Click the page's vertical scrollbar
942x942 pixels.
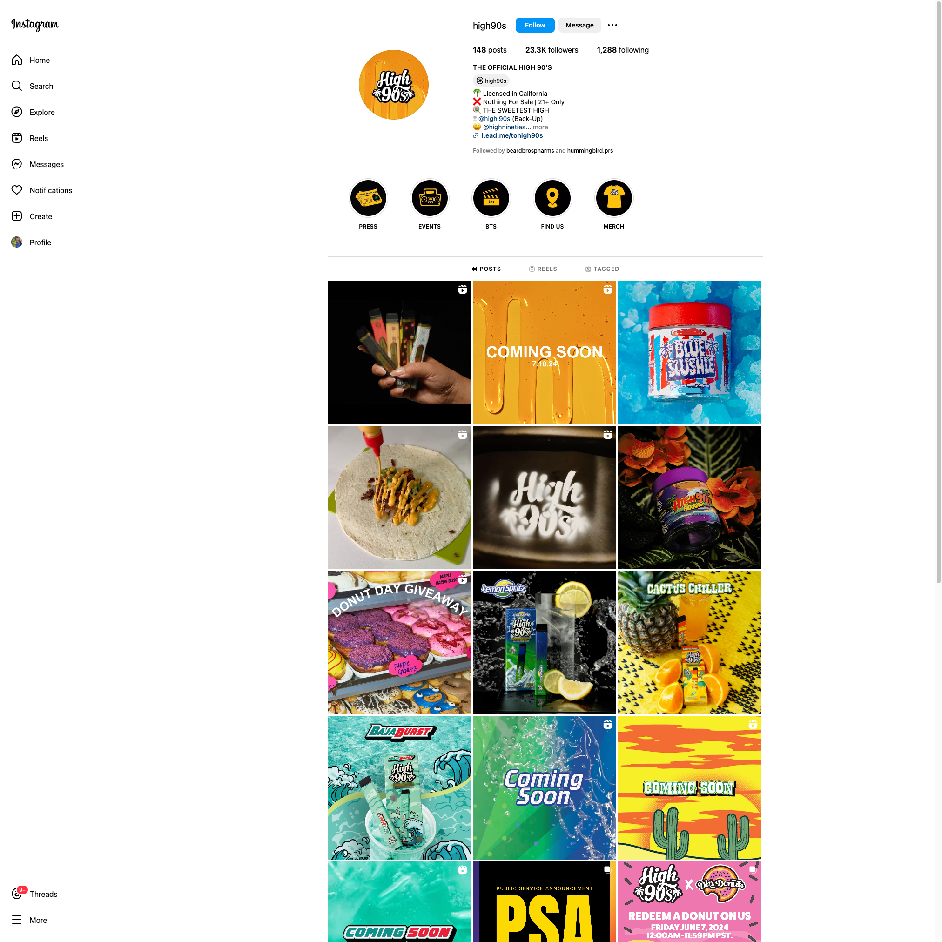(938, 293)
